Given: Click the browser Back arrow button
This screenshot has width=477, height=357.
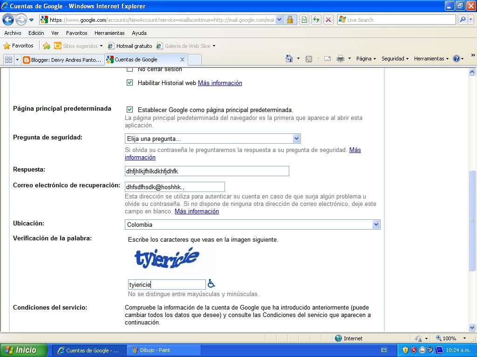Looking at the screenshot, I should coord(8,20).
